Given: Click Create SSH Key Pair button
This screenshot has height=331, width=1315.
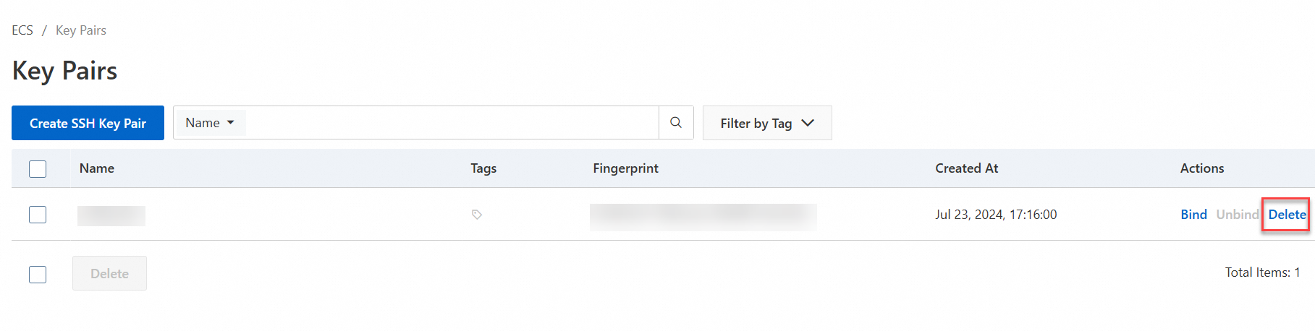Looking at the screenshot, I should click(x=88, y=123).
